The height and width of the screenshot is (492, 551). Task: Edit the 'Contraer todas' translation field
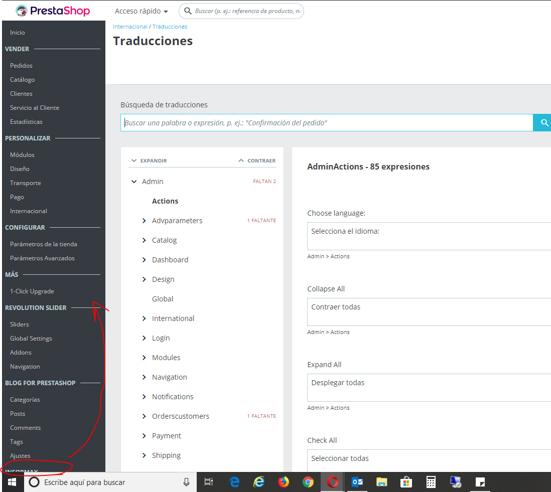point(429,312)
